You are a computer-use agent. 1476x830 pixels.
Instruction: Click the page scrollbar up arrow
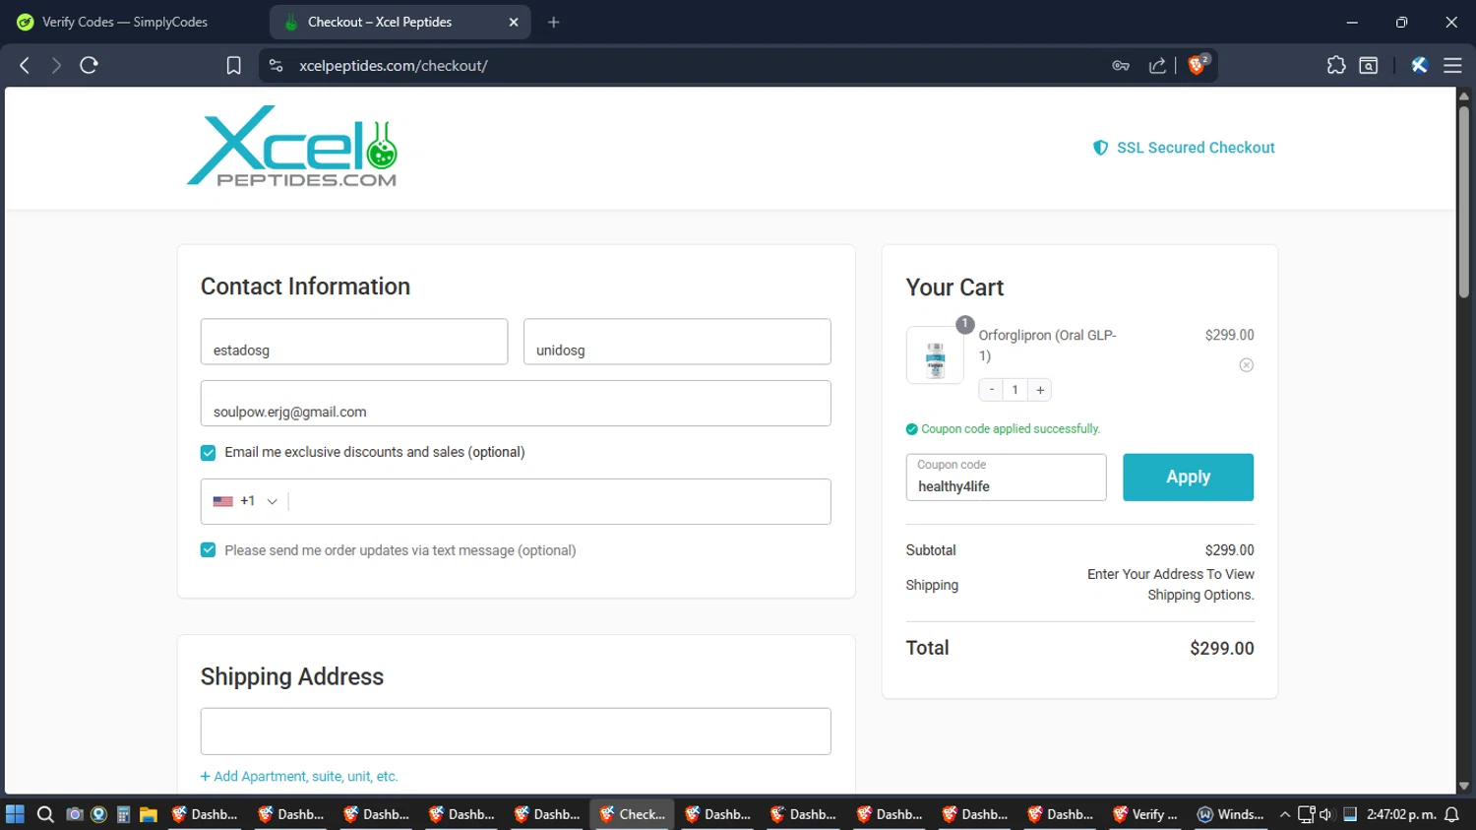click(1463, 96)
